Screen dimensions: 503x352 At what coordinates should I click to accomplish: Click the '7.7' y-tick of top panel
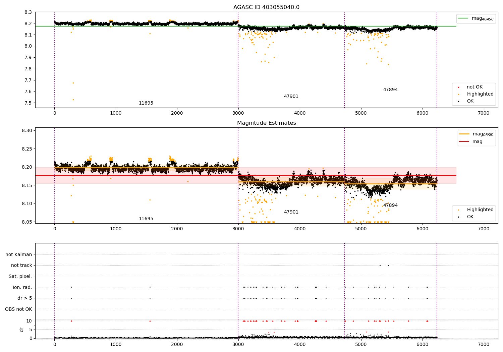[28, 80]
